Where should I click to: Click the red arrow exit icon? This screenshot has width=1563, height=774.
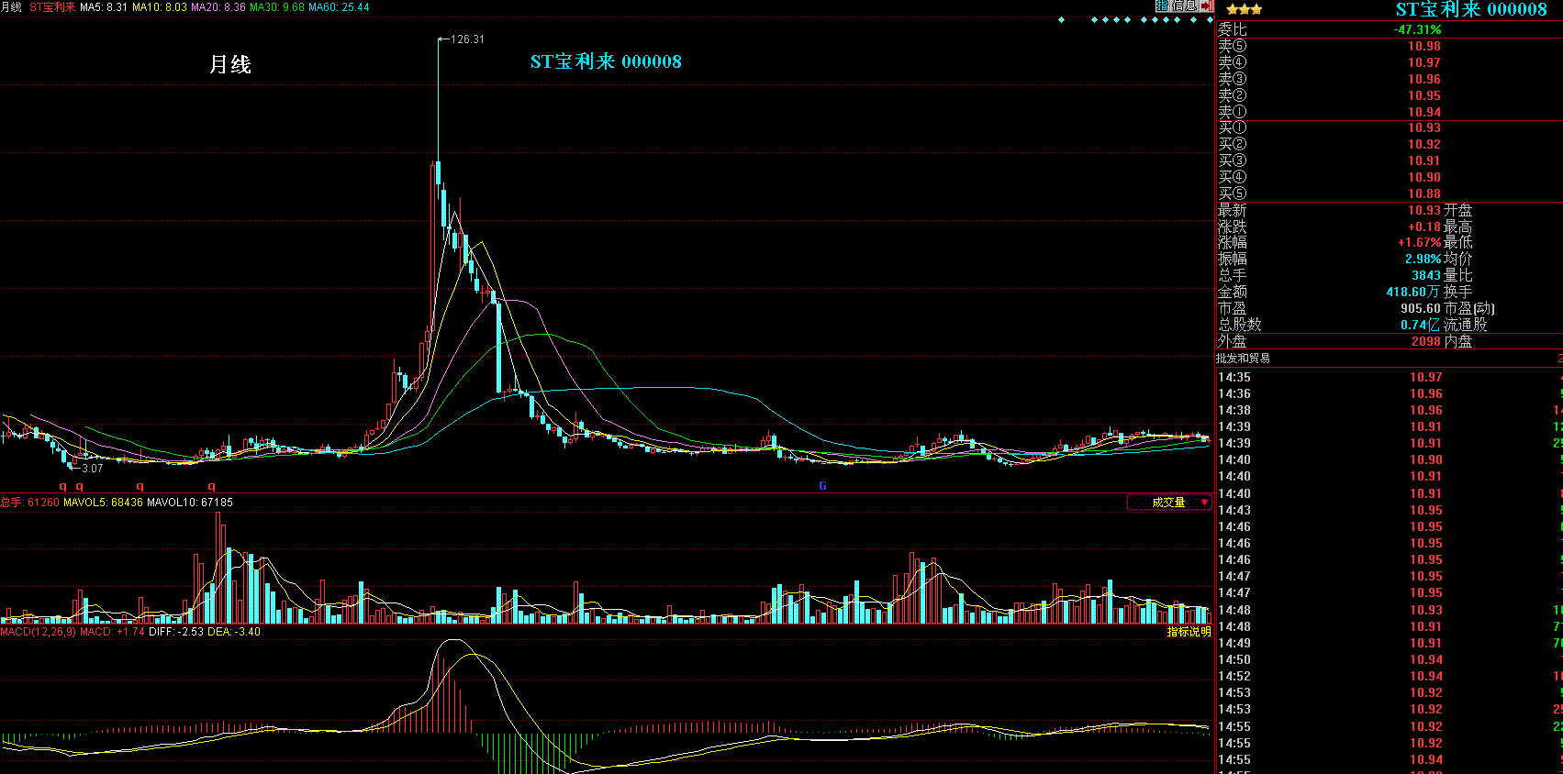(x=1206, y=6)
